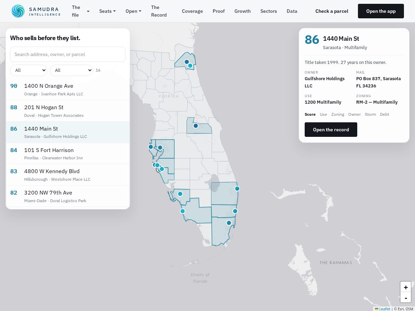Select the Orlando-area map marker
This screenshot has width=415, height=311.
196,126
